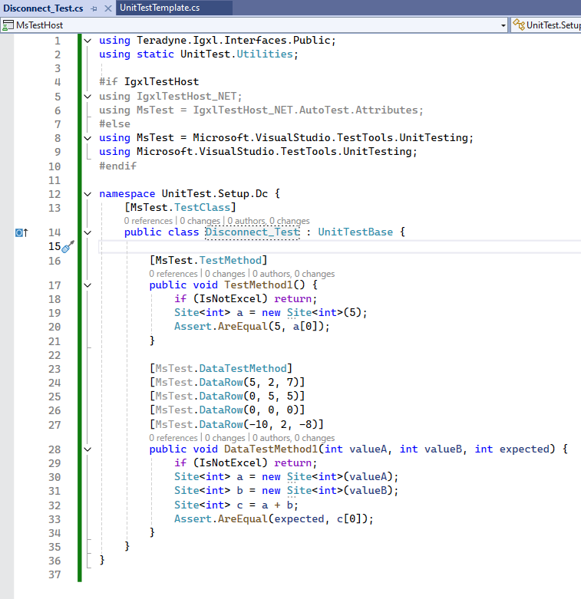Image resolution: width=581 pixels, height=599 pixels.
Task: Click '0 authors, 0 changes' above TestMethod1
Action: [293, 274]
